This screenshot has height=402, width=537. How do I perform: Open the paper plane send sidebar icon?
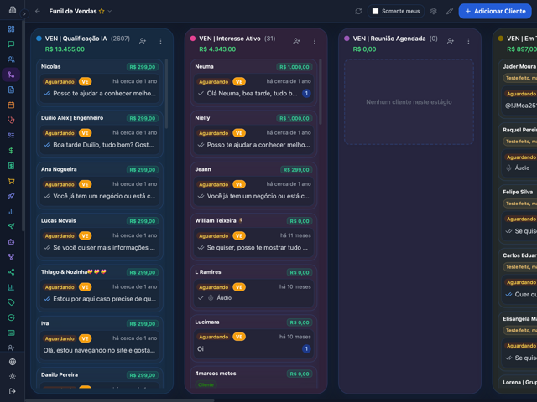(11, 226)
